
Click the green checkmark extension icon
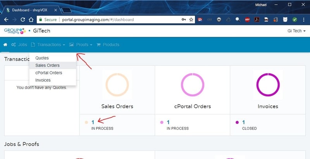pyautogui.click(x=294, y=19)
